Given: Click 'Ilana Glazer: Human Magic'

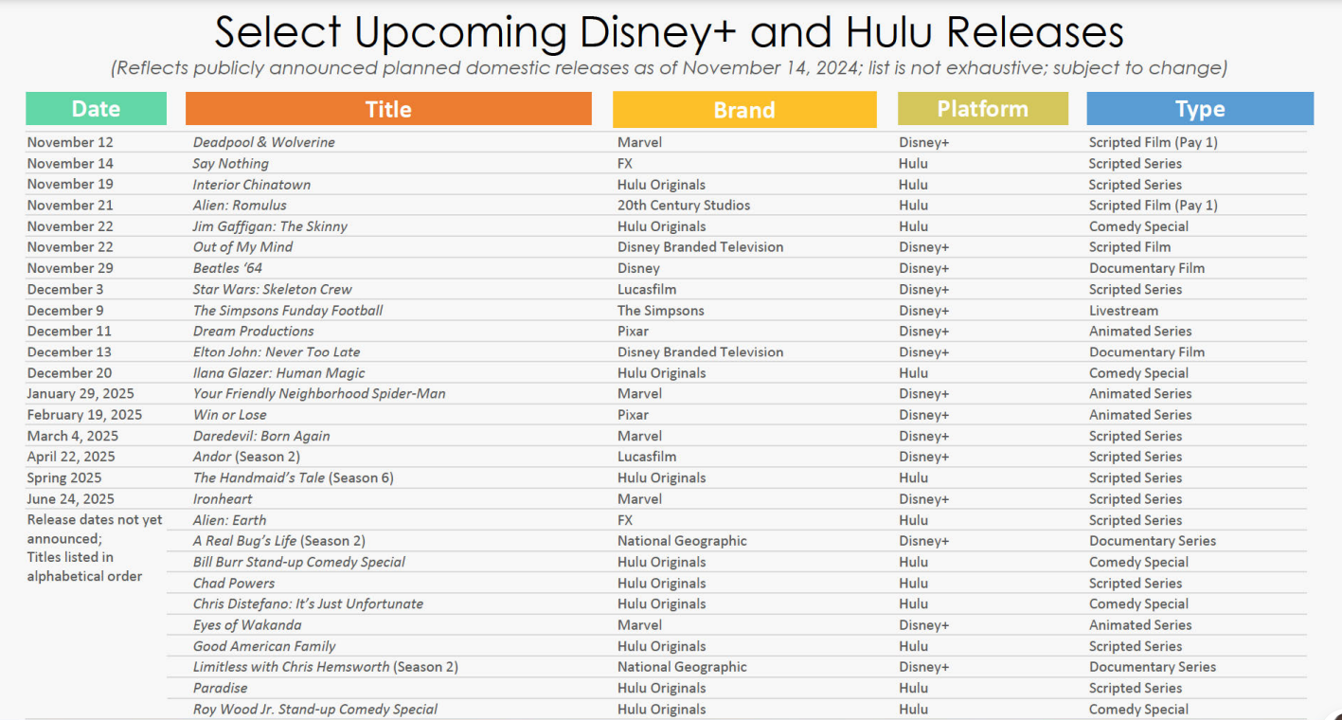Looking at the screenshot, I should pos(279,373).
